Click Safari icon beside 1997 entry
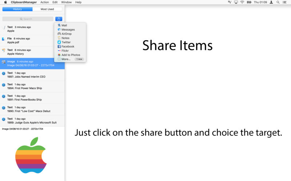291x181 pixels. [4, 73]
